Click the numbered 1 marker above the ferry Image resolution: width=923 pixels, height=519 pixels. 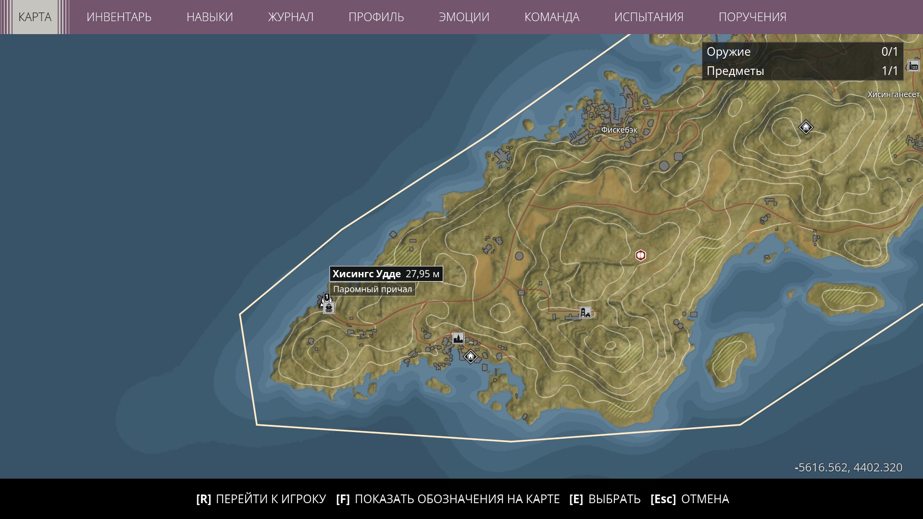click(x=326, y=297)
